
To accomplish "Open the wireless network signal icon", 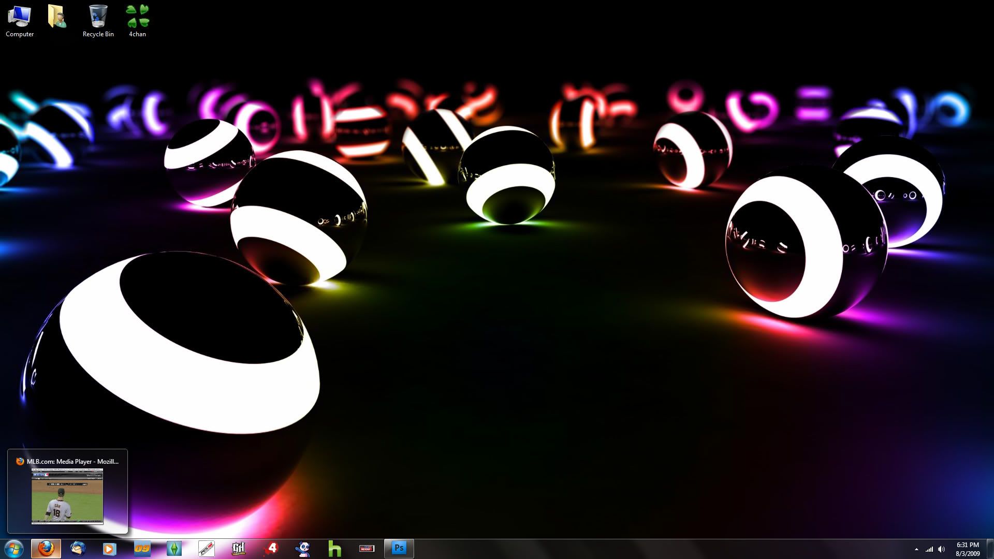I will pos(929,549).
